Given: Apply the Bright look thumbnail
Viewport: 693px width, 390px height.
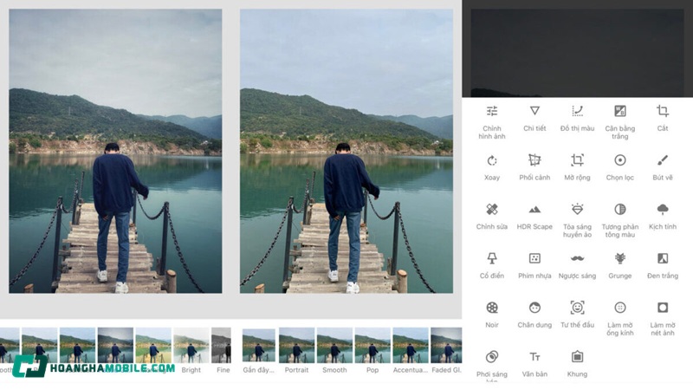Looking at the screenshot, I should pyautogui.click(x=191, y=351).
